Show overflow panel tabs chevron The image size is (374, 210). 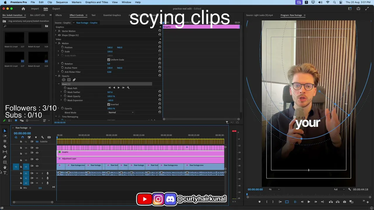pyautogui.click(x=51, y=15)
